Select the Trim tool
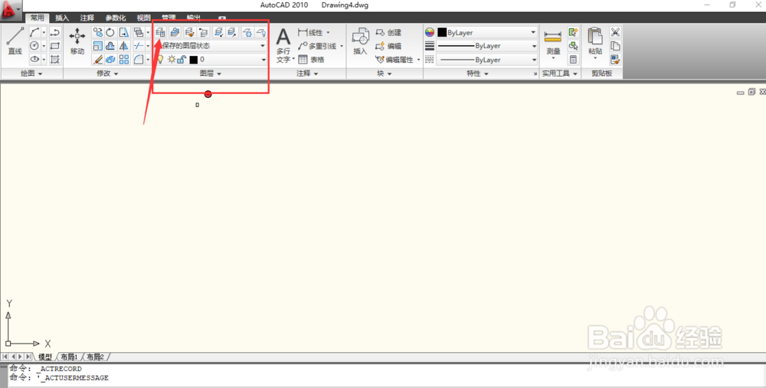This screenshot has height=388, width=766. (x=138, y=46)
